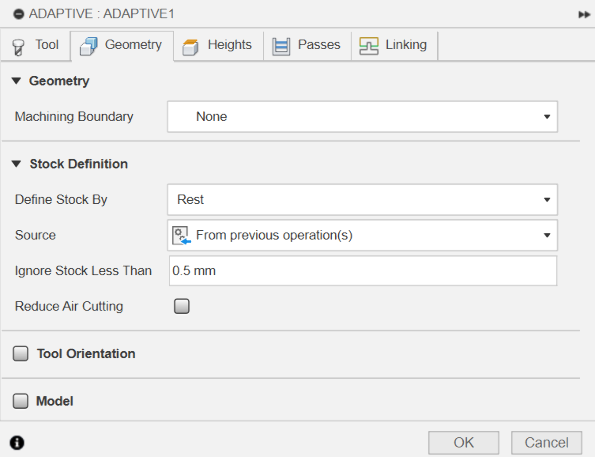
Task: Click the Geometry tab cube icon
Action: click(89, 47)
